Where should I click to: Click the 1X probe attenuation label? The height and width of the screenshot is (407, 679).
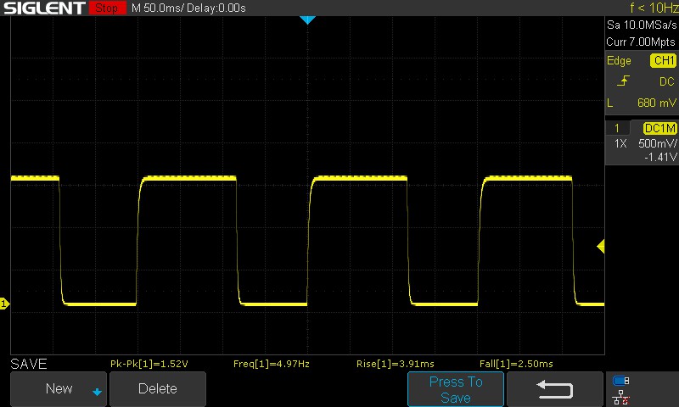click(x=620, y=143)
